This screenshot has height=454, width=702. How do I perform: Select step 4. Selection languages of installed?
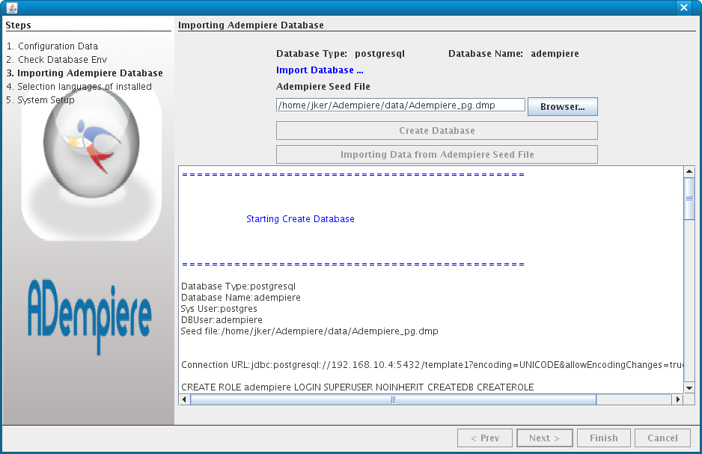point(79,86)
